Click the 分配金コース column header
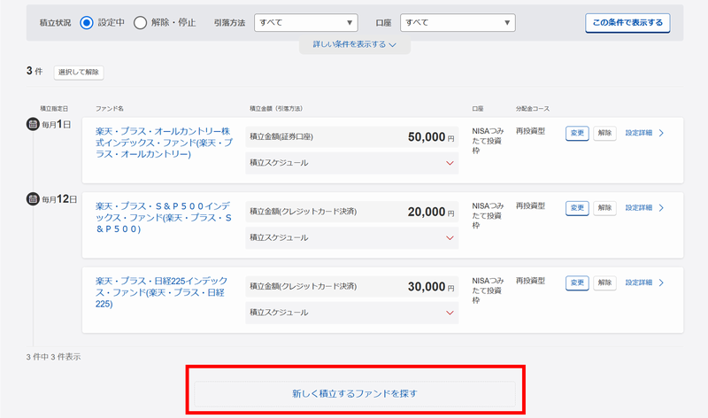 click(x=533, y=109)
